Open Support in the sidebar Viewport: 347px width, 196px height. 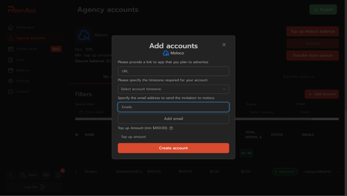tap(23, 91)
